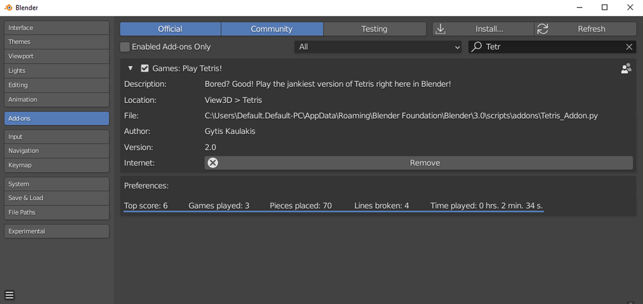Click the Install download arrow icon

[440, 29]
